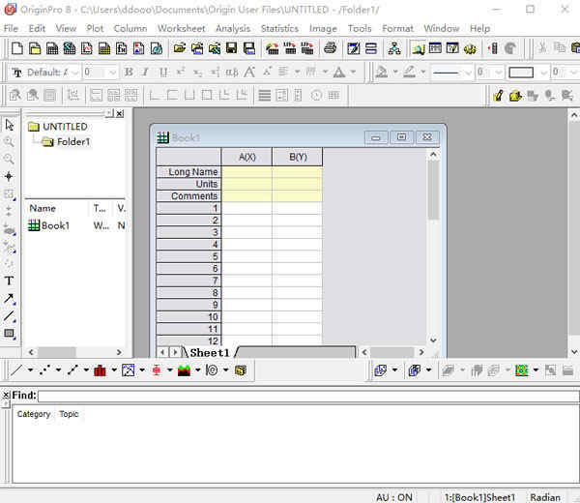Click the Print icon in the toolbar
This screenshot has height=503, width=580.
point(330,48)
